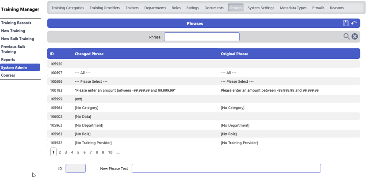Click the ID input field
The height and width of the screenshot is (177, 367).
[x=76, y=168]
